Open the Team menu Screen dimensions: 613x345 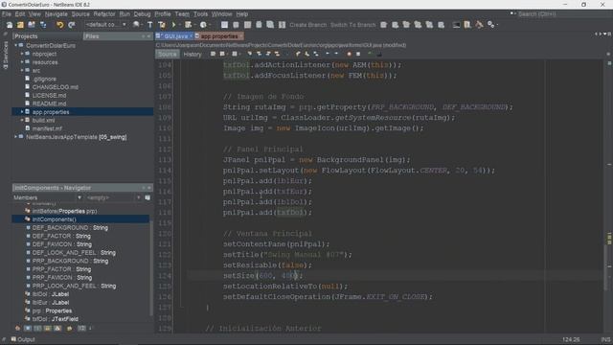click(x=182, y=14)
